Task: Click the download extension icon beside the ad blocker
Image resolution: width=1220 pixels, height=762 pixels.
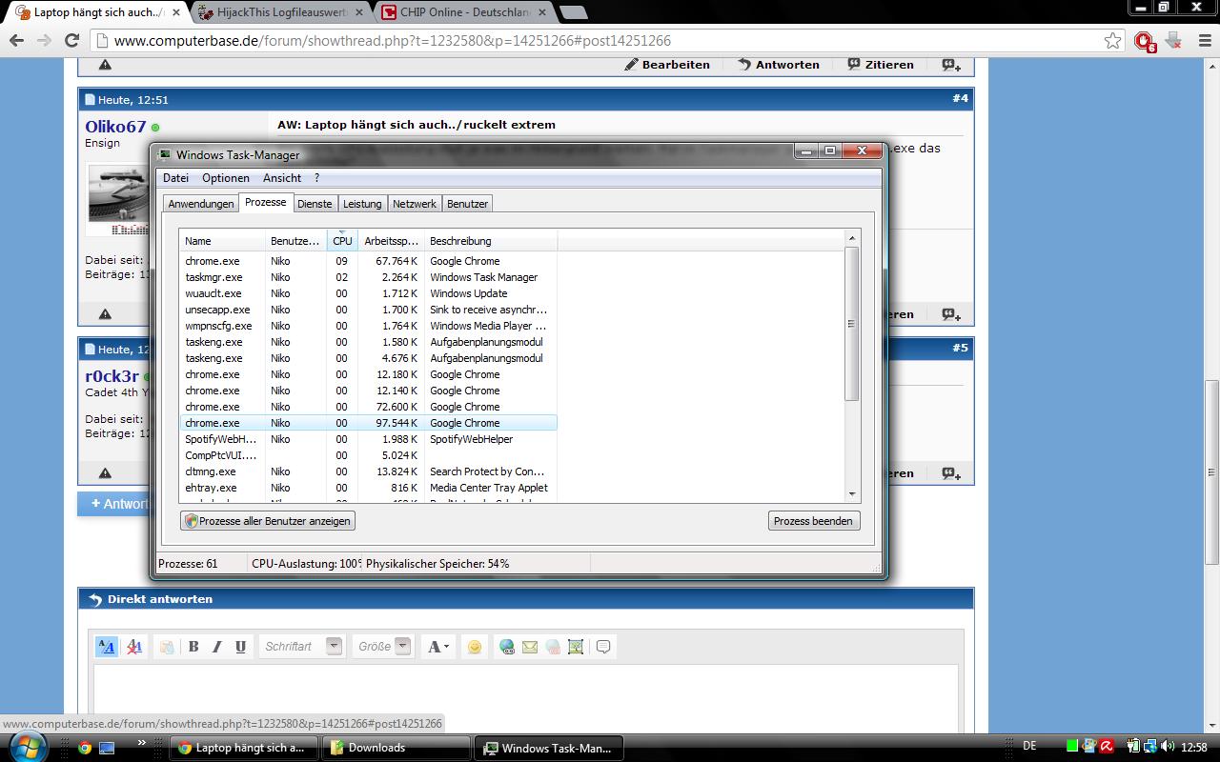Action: coord(1173,41)
